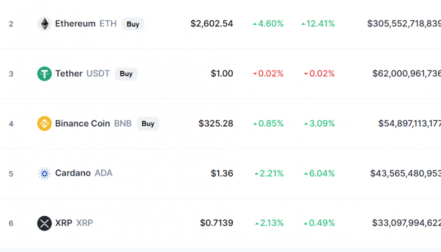Open the Binance Coin name link

pyautogui.click(x=82, y=123)
